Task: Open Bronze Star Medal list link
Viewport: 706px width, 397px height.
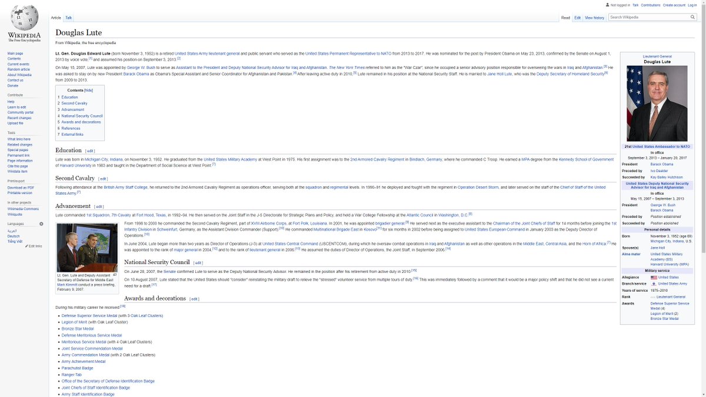Action: tap(78, 329)
